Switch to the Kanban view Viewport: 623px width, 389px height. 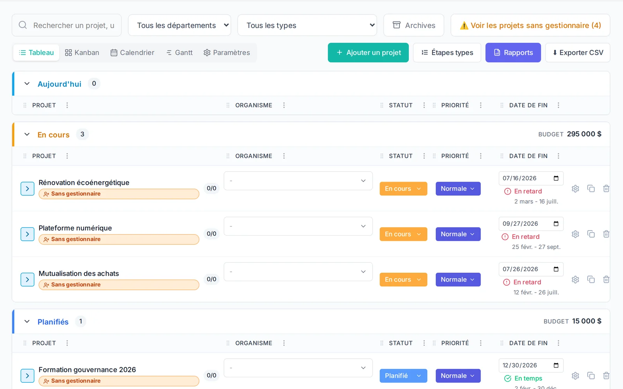click(x=82, y=53)
